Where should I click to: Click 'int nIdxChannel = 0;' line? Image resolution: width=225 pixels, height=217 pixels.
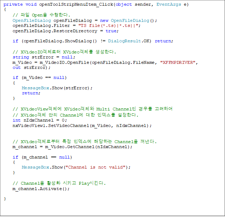[x=40, y=120]
